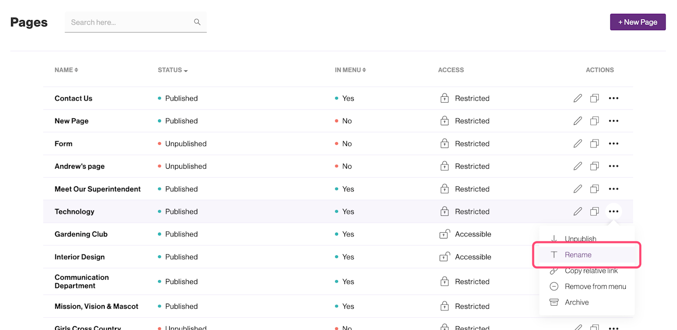Image resolution: width=677 pixels, height=330 pixels.
Task: Focus the Search here input field
Action: [x=130, y=22]
